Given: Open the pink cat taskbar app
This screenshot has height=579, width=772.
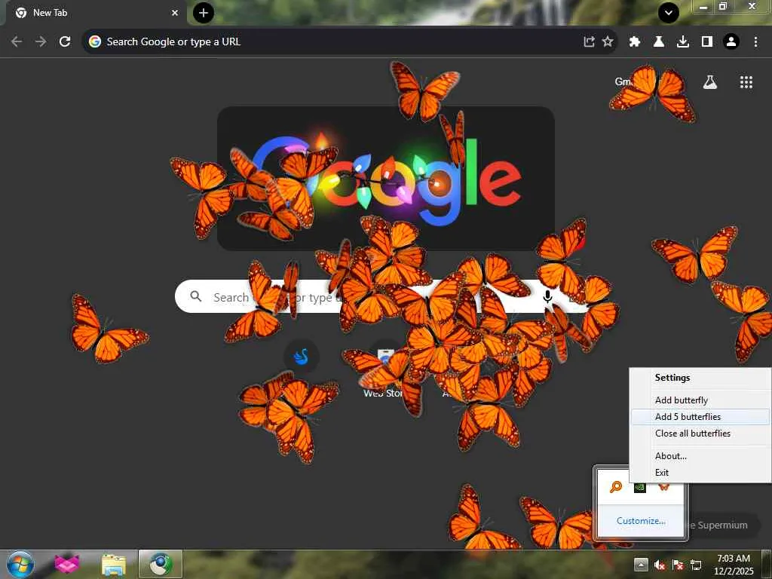Looking at the screenshot, I should pyautogui.click(x=66, y=564).
